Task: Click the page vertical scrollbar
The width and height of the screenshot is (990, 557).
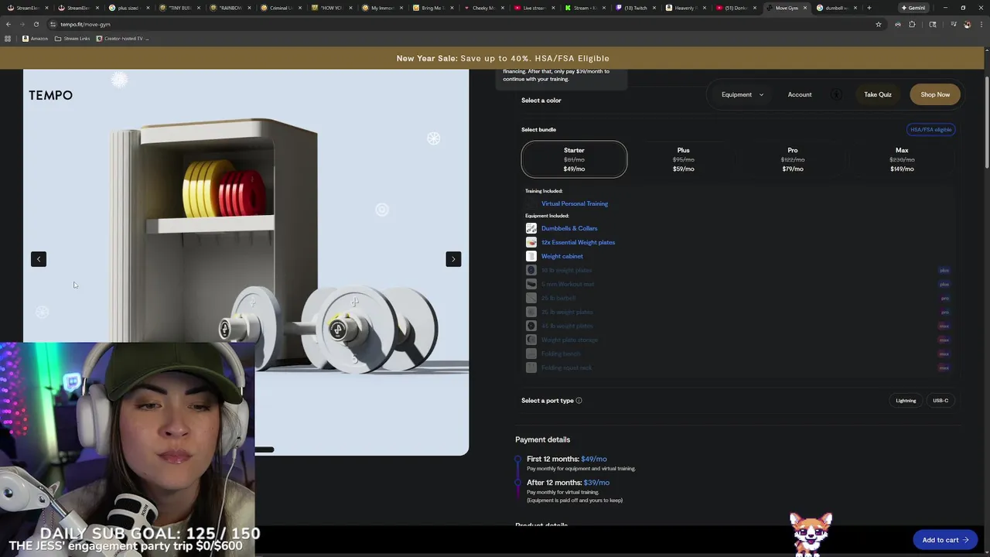Action: click(987, 124)
